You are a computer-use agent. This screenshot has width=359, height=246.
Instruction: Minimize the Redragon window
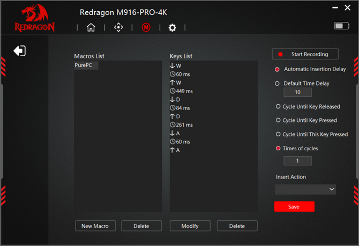click(x=335, y=8)
